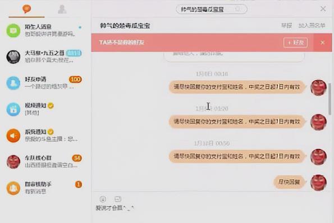Click the search magnifier icon

pos(237,9)
